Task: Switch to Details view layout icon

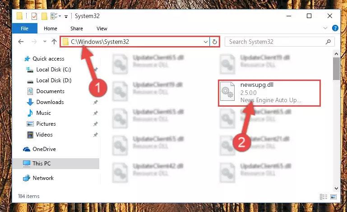Action: coord(324,197)
